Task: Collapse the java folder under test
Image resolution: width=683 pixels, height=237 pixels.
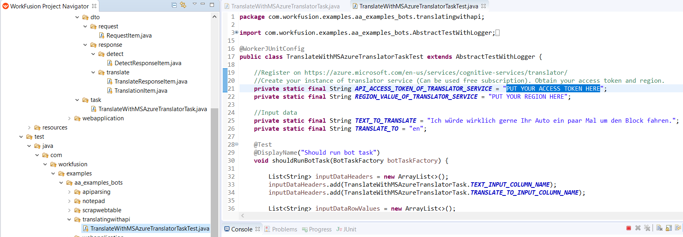Action: click(29, 146)
